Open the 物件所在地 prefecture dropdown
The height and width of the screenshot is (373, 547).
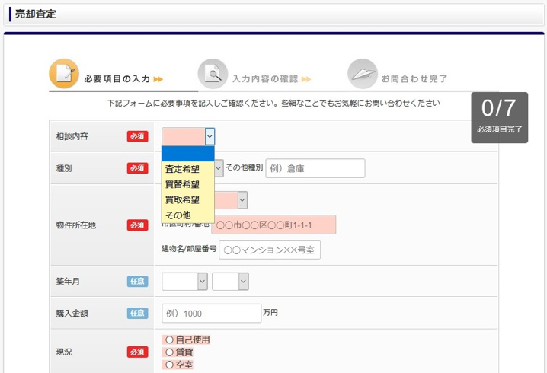pos(242,200)
